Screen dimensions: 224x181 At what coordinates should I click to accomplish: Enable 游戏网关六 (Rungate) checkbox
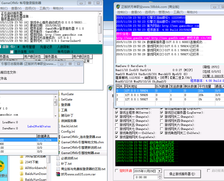coord(162,125)
